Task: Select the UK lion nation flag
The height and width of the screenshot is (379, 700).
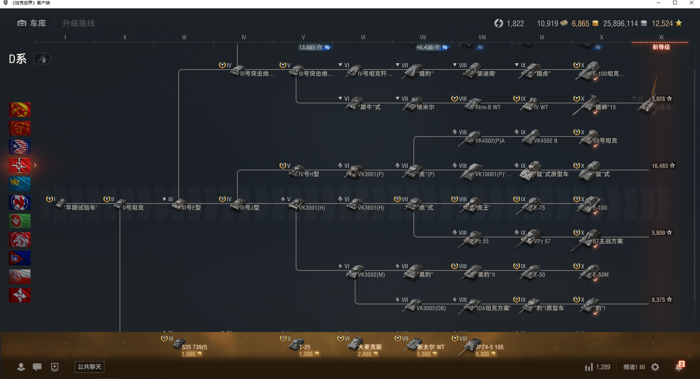Action: pyautogui.click(x=20, y=240)
